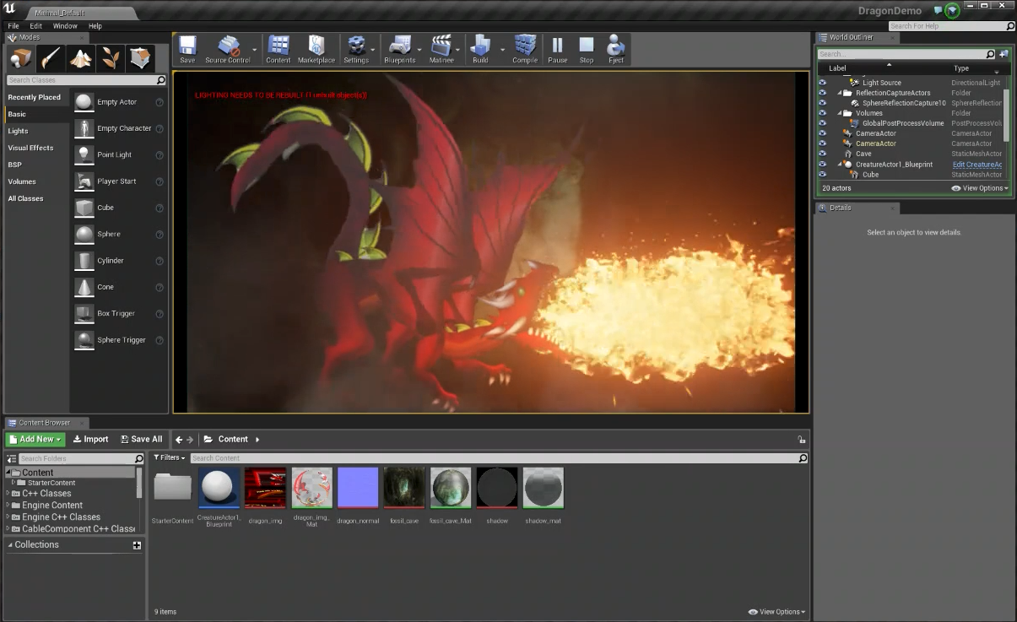Select the Sphere Trigger icon
1017x622 pixels.
coord(84,340)
